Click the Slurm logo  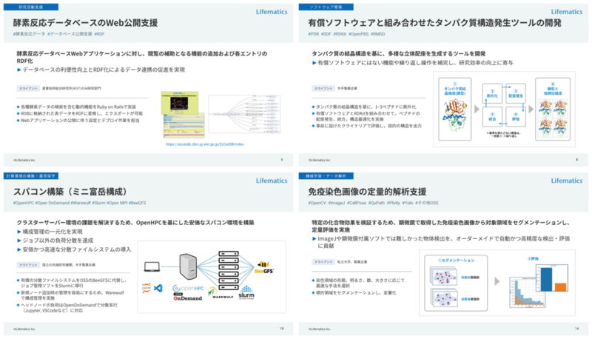pyautogui.click(x=246, y=292)
